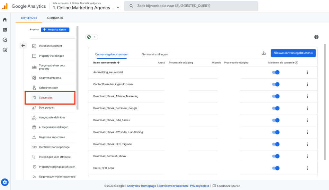The image size is (329, 190).
Task: Switch to the Netwerkinstellingen tab
Action: (155, 54)
